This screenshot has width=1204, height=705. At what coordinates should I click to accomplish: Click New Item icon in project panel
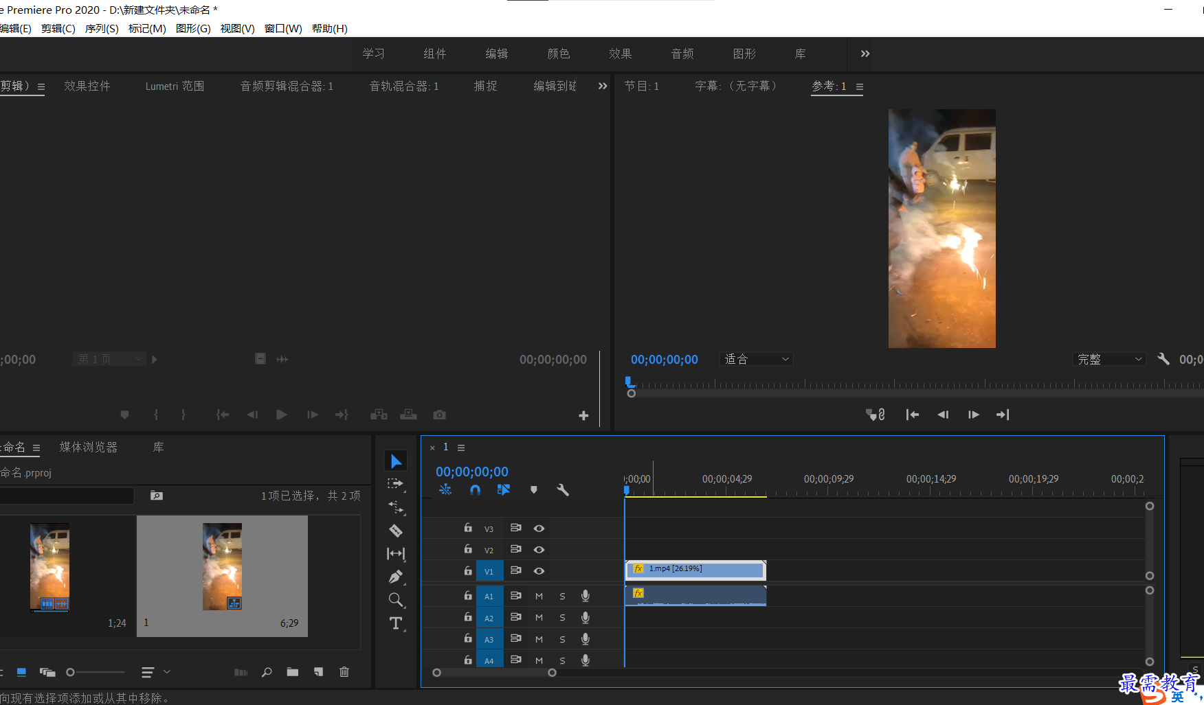(318, 672)
